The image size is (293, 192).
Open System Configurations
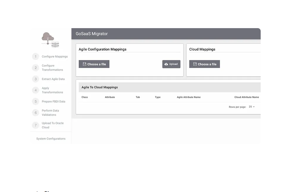(51, 139)
